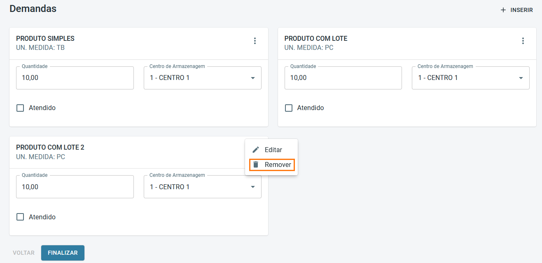Image resolution: width=542 pixels, height=263 pixels.
Task: Check Atendido in the PRODUTO COM LOTE card
Action: pyautogui.click(x=289, y=108)
